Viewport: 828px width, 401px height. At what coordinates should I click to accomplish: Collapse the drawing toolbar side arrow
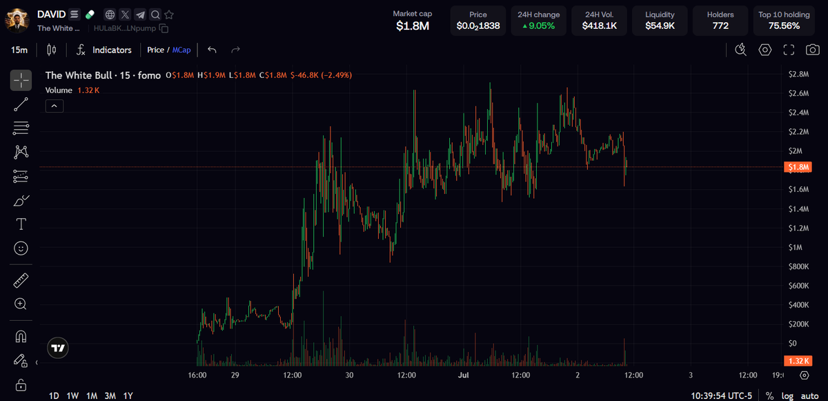coord(37,362)
